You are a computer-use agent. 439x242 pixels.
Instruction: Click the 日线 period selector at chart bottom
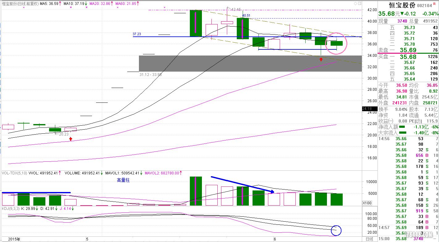370,239
